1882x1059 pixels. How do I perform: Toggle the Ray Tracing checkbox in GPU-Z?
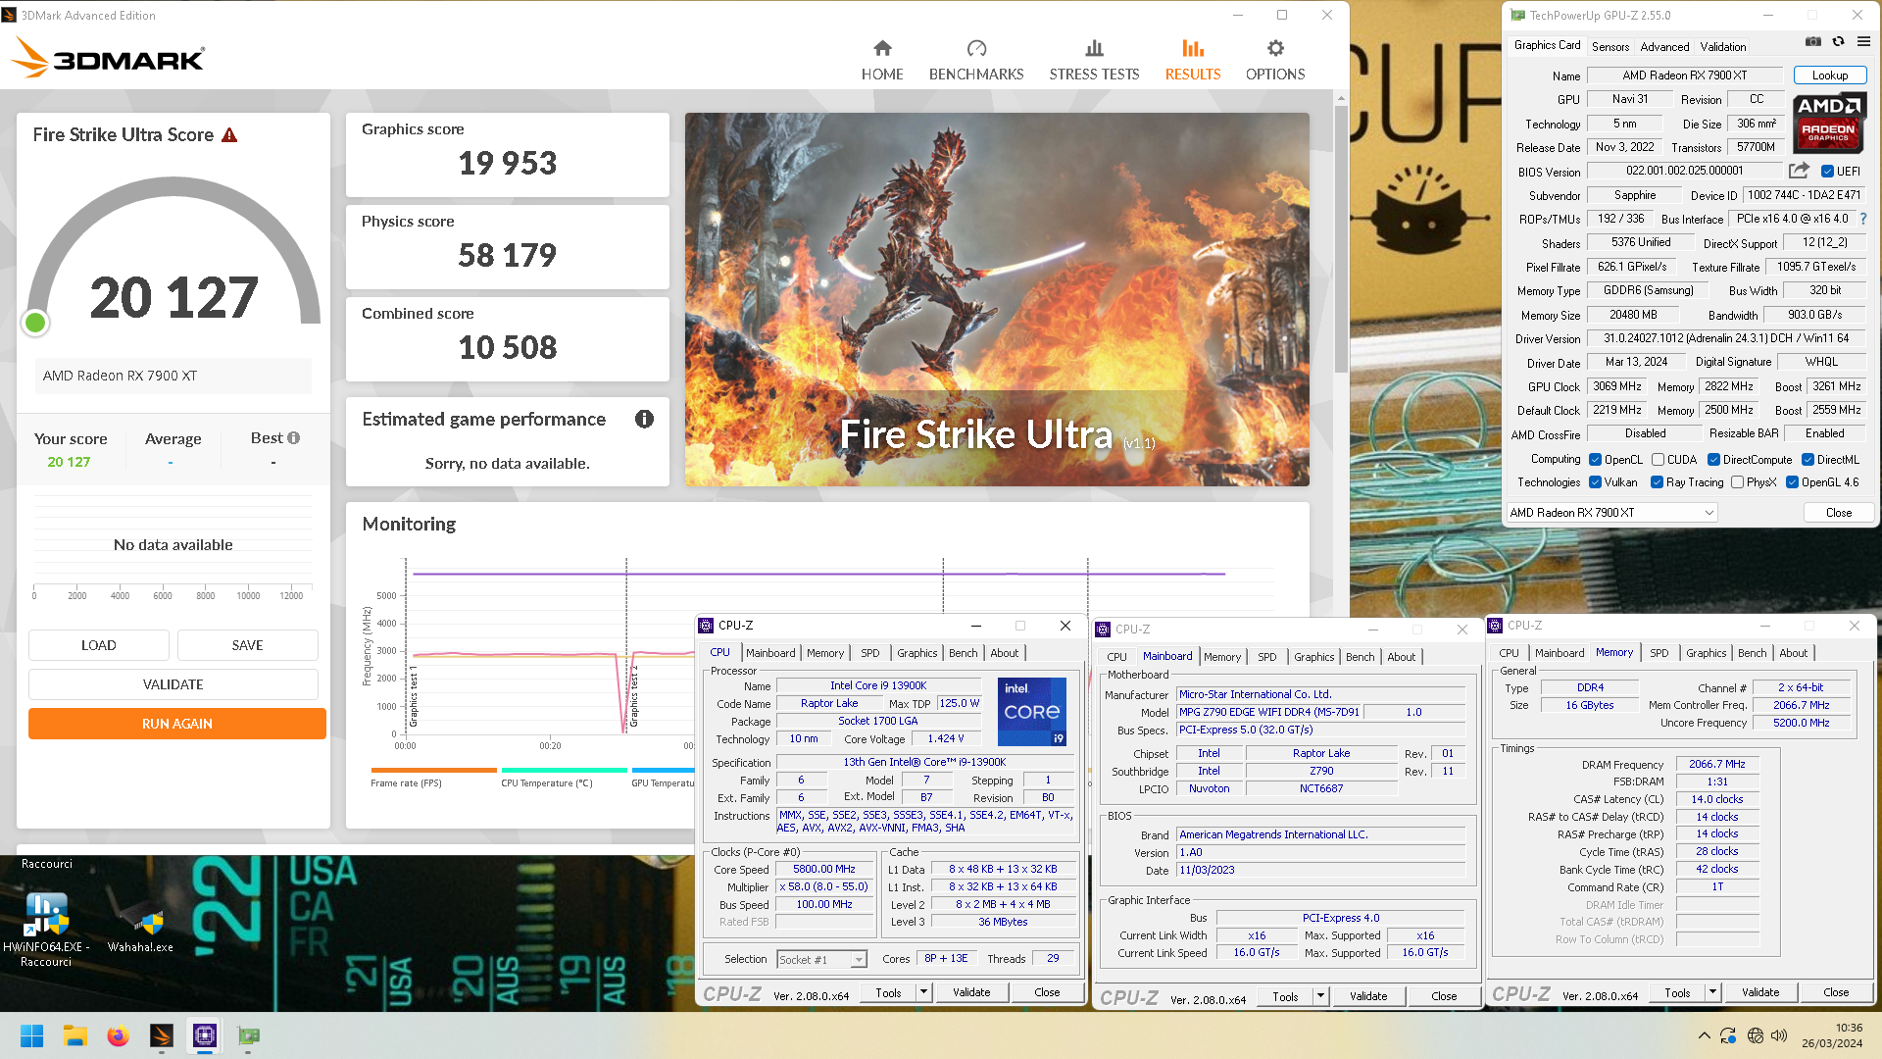tap(1657, 482)
